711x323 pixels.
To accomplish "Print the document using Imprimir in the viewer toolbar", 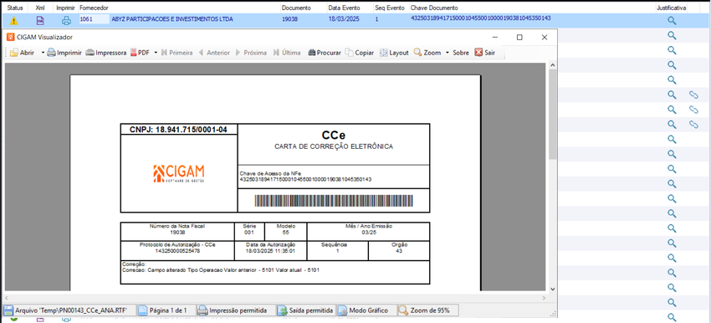I will click(64, 53).
